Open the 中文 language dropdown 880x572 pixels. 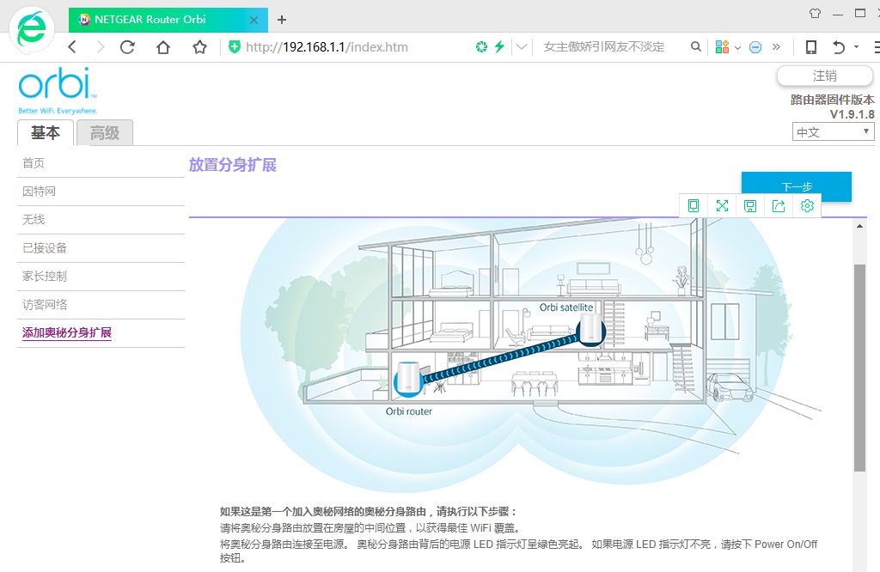[x=833, y=132]
